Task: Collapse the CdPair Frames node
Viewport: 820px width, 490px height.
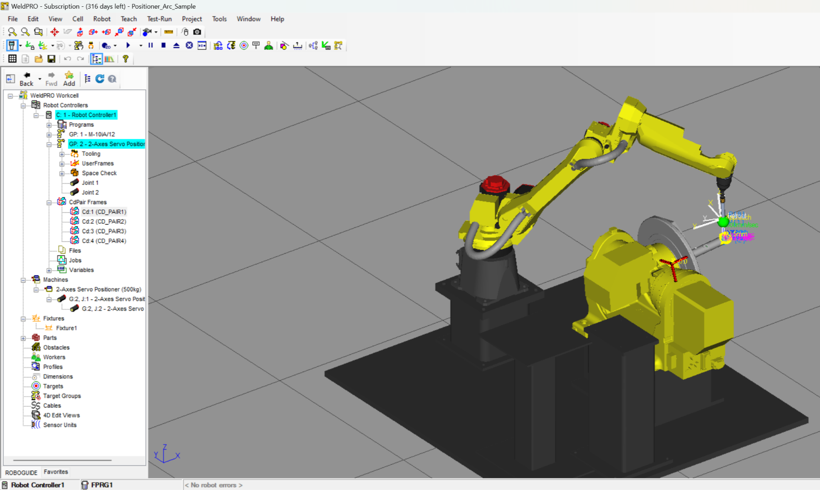Action: click(49, 203)
